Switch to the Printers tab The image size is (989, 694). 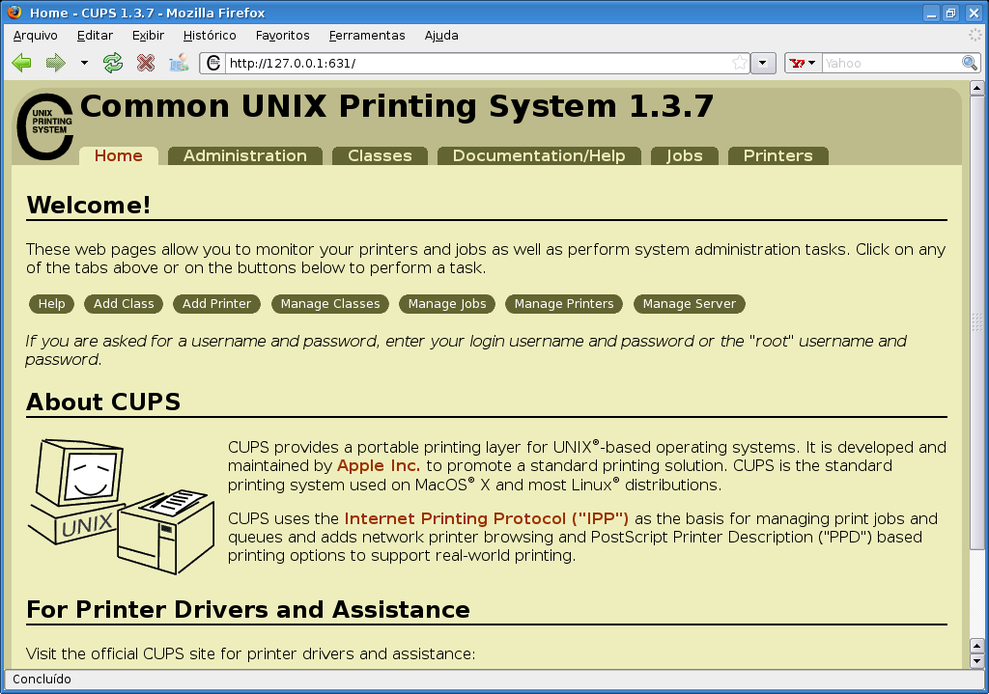pyautogui.click(x=777, y=155)
